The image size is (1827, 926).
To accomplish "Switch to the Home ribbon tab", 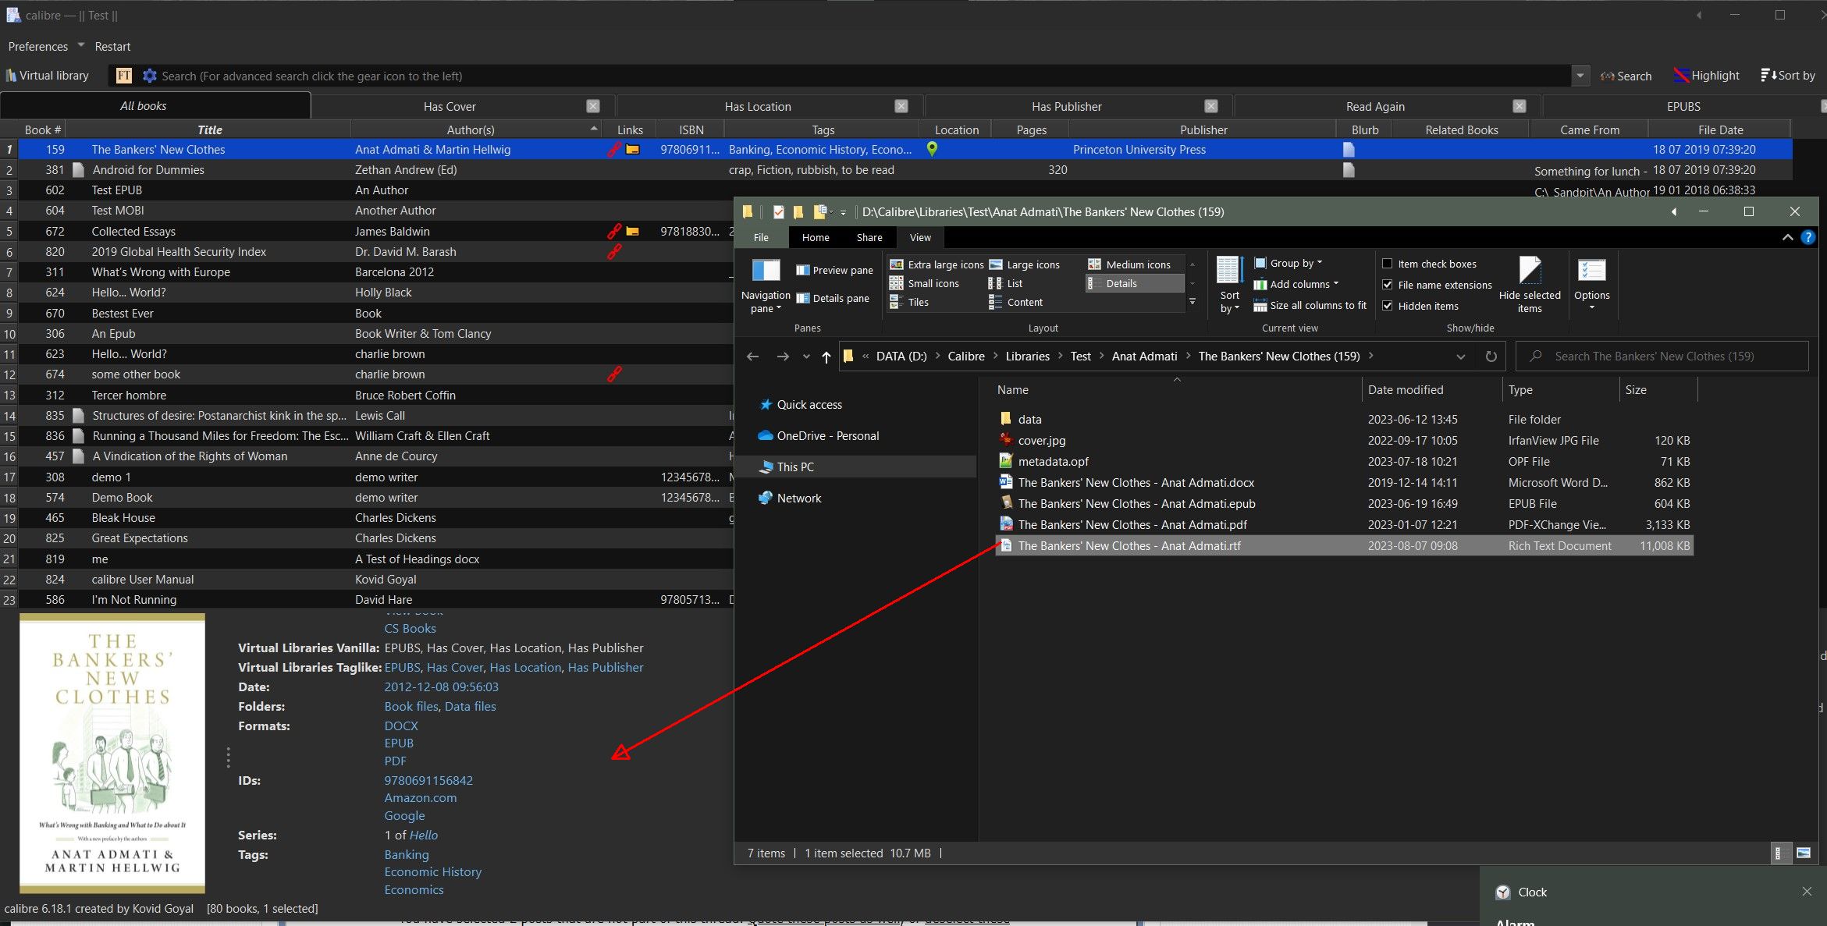I will (x=815, y=238).
